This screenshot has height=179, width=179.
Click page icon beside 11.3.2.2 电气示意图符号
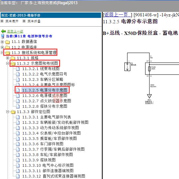point(18,74)
